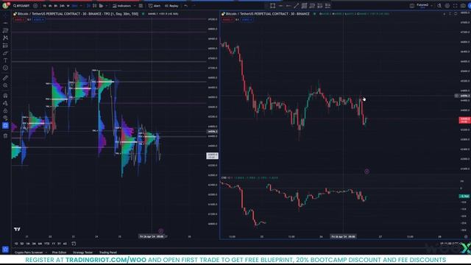Open the go to date icon
The image size is (471, 265).
74,244
